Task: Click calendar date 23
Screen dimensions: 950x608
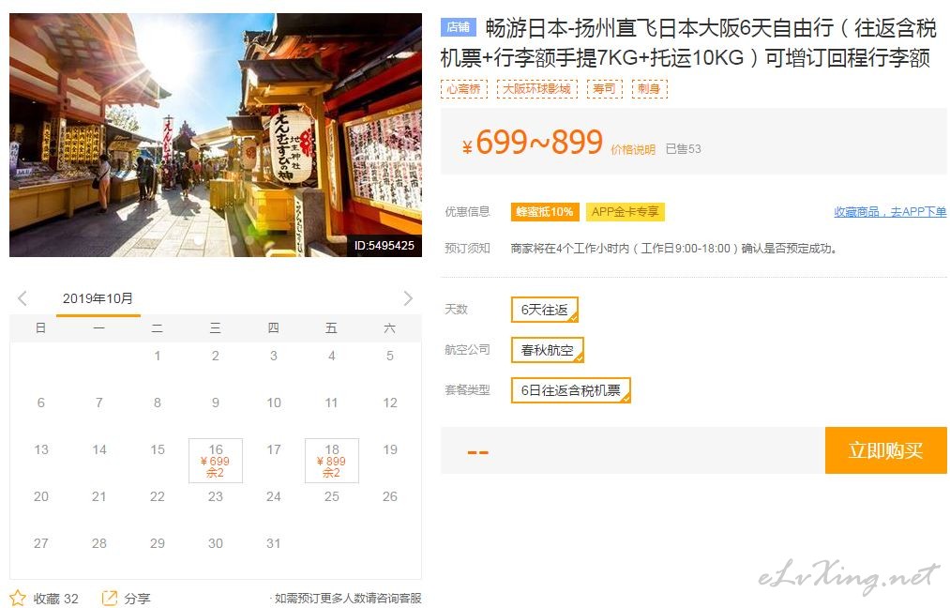Action: click(216, 496)
